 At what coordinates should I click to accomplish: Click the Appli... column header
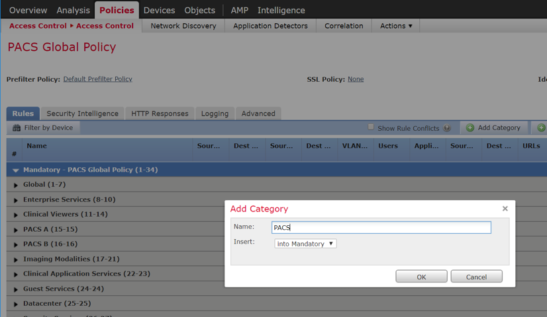pyautogui.click(x=426, y=146)
